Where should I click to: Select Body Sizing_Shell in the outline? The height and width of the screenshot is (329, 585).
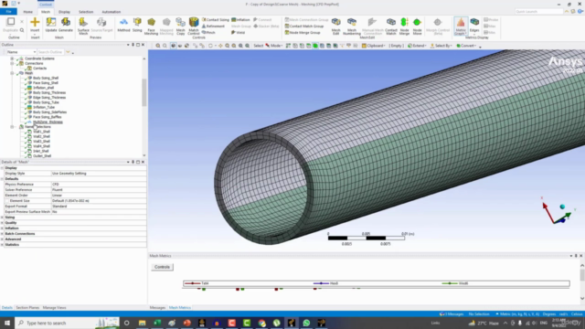point(46,78)
